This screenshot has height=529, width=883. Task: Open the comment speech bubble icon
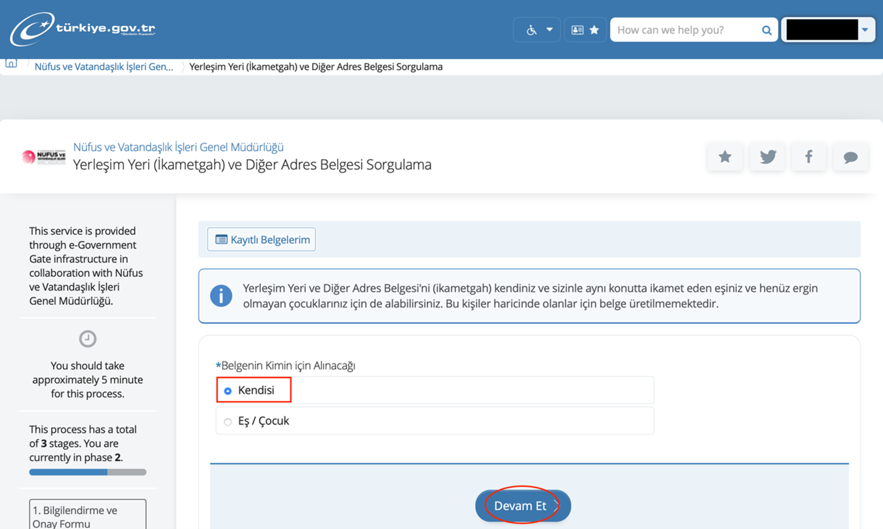pos(850,157)
